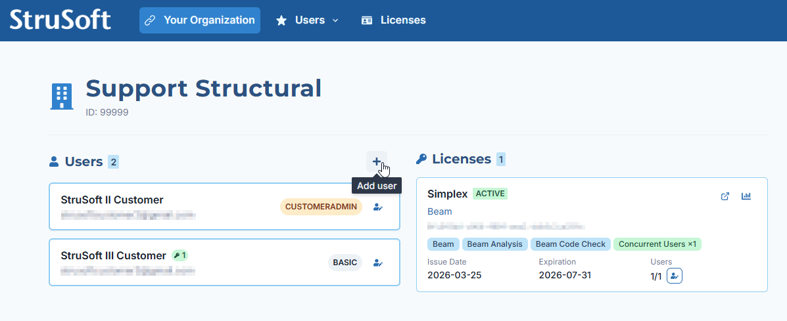The image size is (787, 321).
Task: Click the BASIC role badge
Action: 345,263
